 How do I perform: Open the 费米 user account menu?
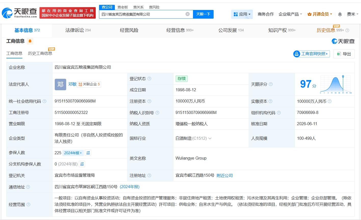coord(353,14)
